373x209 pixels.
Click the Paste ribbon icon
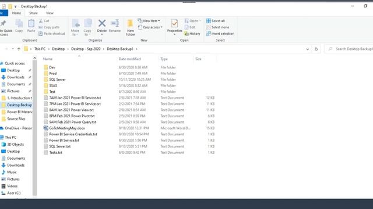tap(31, 24)
